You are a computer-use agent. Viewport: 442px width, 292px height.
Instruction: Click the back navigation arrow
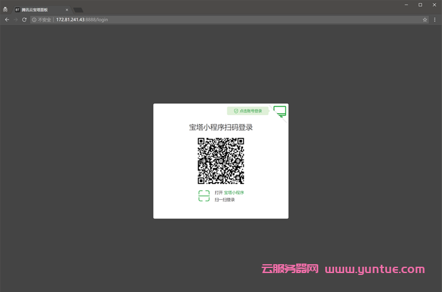[x=7, y=20]
